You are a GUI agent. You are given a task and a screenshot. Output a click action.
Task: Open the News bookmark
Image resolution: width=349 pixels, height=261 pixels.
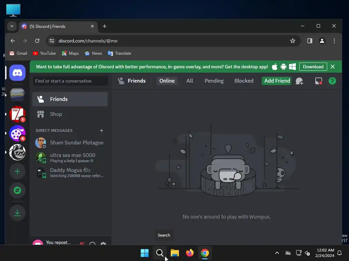[x=93, y=53]
